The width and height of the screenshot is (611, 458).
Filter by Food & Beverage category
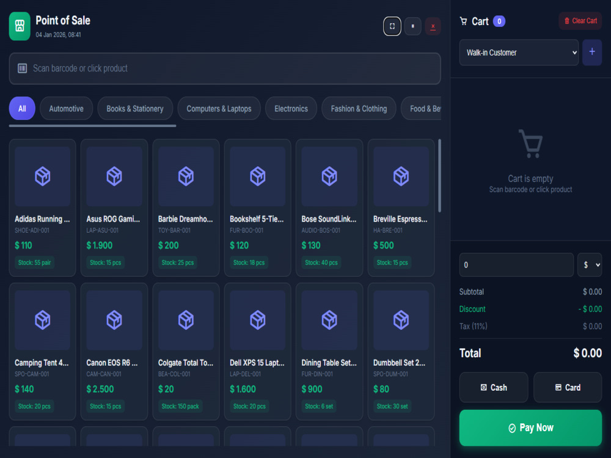coord(421,109)
